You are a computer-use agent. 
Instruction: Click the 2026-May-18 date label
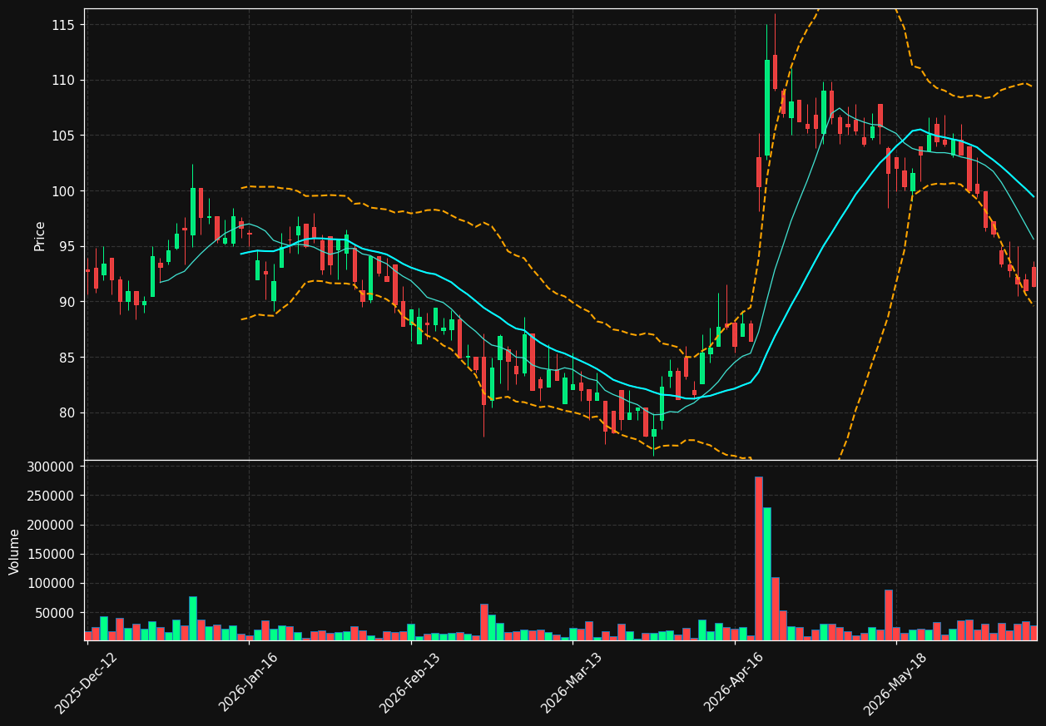[x=895, y=683]
